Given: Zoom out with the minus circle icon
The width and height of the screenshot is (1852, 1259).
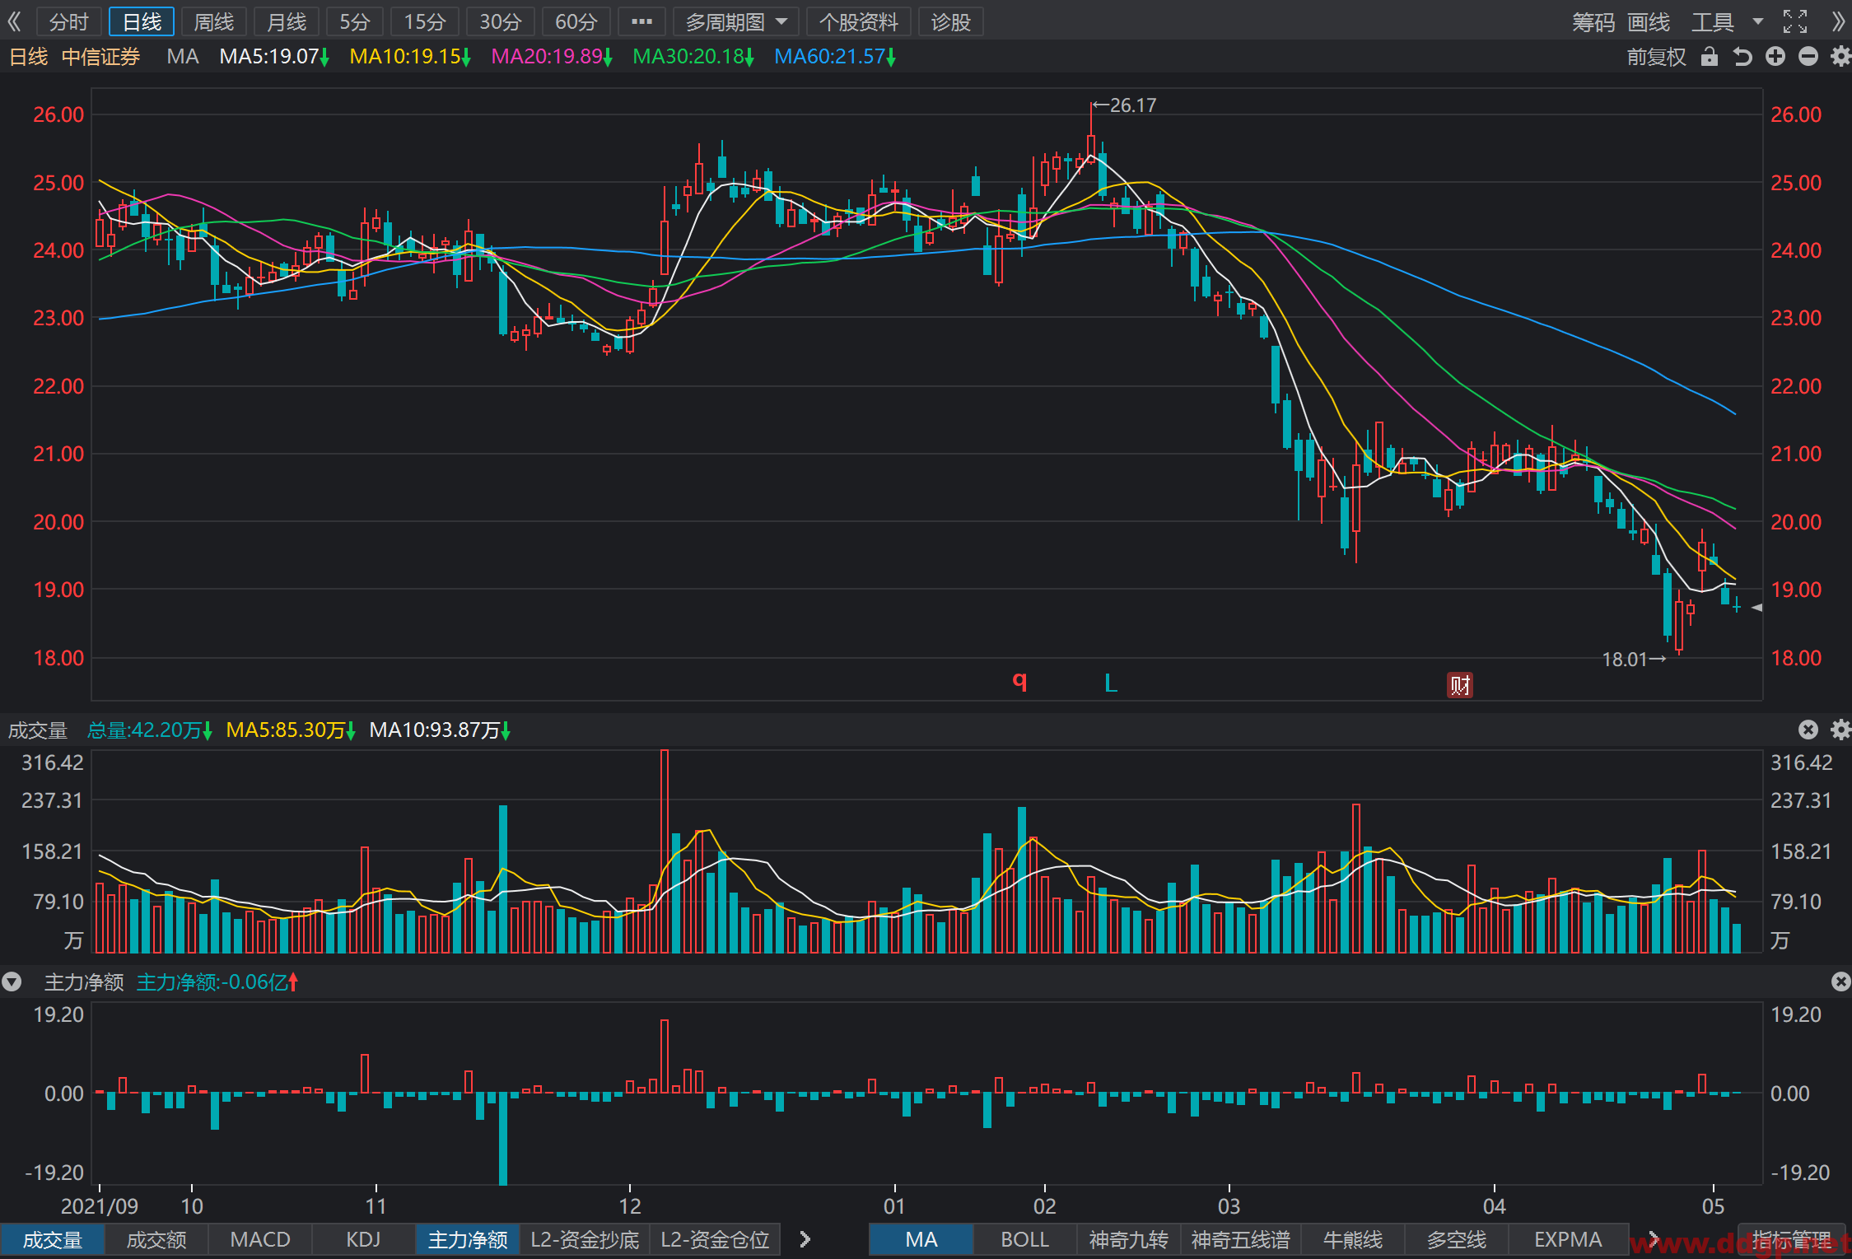Looking at the screenshot, I should tap(1808, 57).
